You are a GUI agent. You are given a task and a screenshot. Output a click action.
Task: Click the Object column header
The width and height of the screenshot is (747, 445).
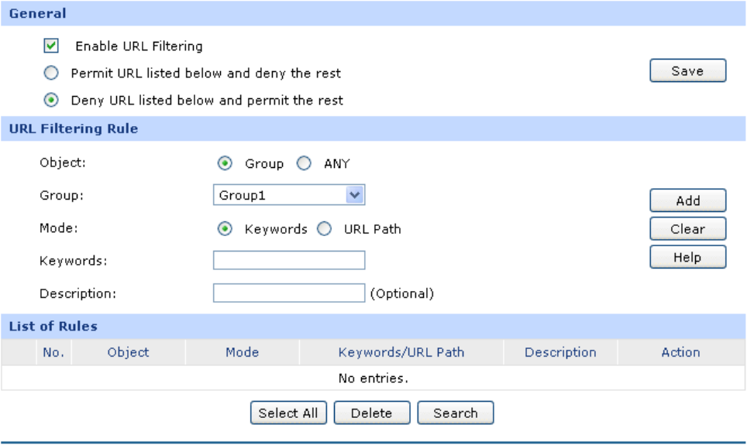128,352
